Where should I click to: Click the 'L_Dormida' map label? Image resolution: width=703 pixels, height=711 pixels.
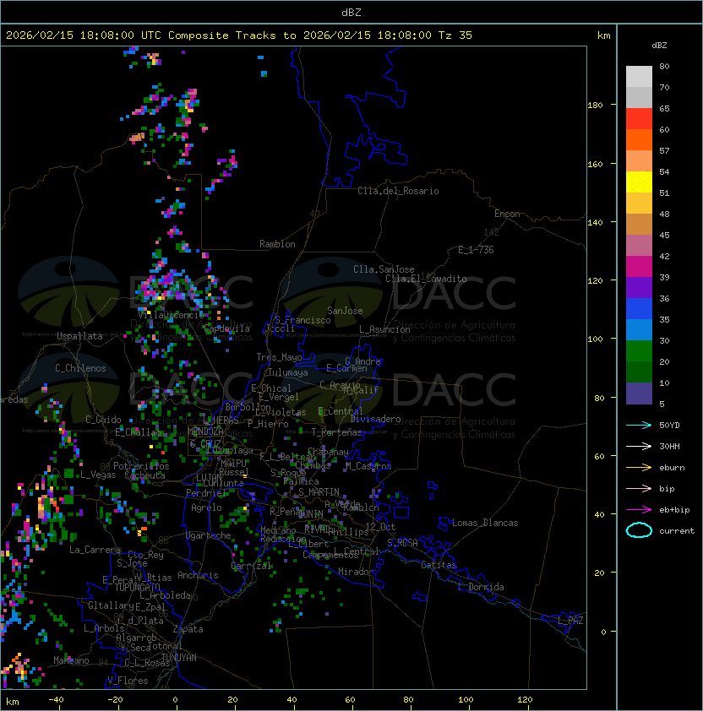pyautogui.click(x=481, y=587)
